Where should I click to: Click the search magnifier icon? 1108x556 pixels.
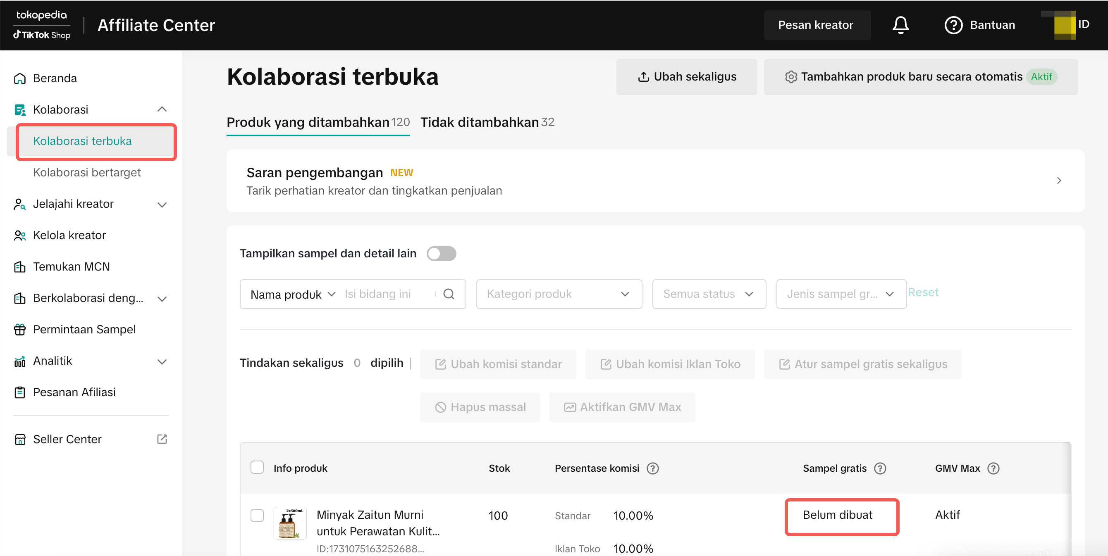[x=449, y=294]
